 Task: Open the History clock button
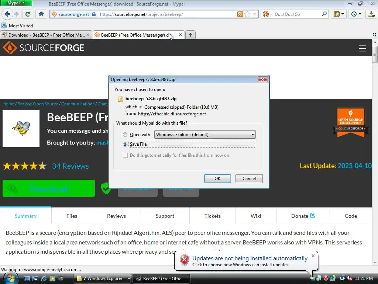pos(354,14)
